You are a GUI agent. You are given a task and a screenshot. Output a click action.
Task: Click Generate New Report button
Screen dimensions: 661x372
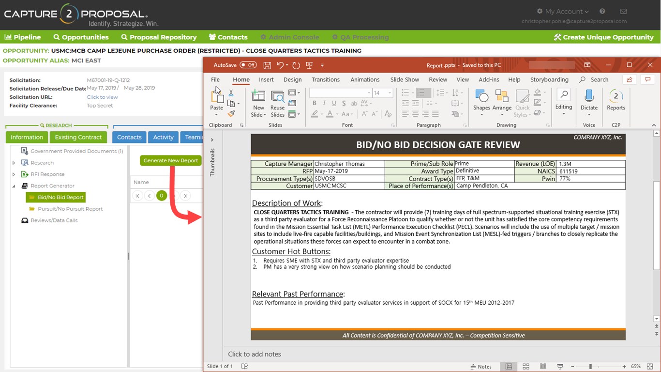coord(171,160)
